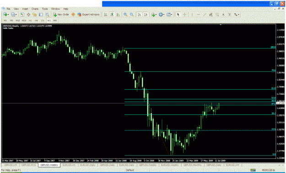
Task: Select the Fibonacci retracement tool
Action: (x=217, y=15)
